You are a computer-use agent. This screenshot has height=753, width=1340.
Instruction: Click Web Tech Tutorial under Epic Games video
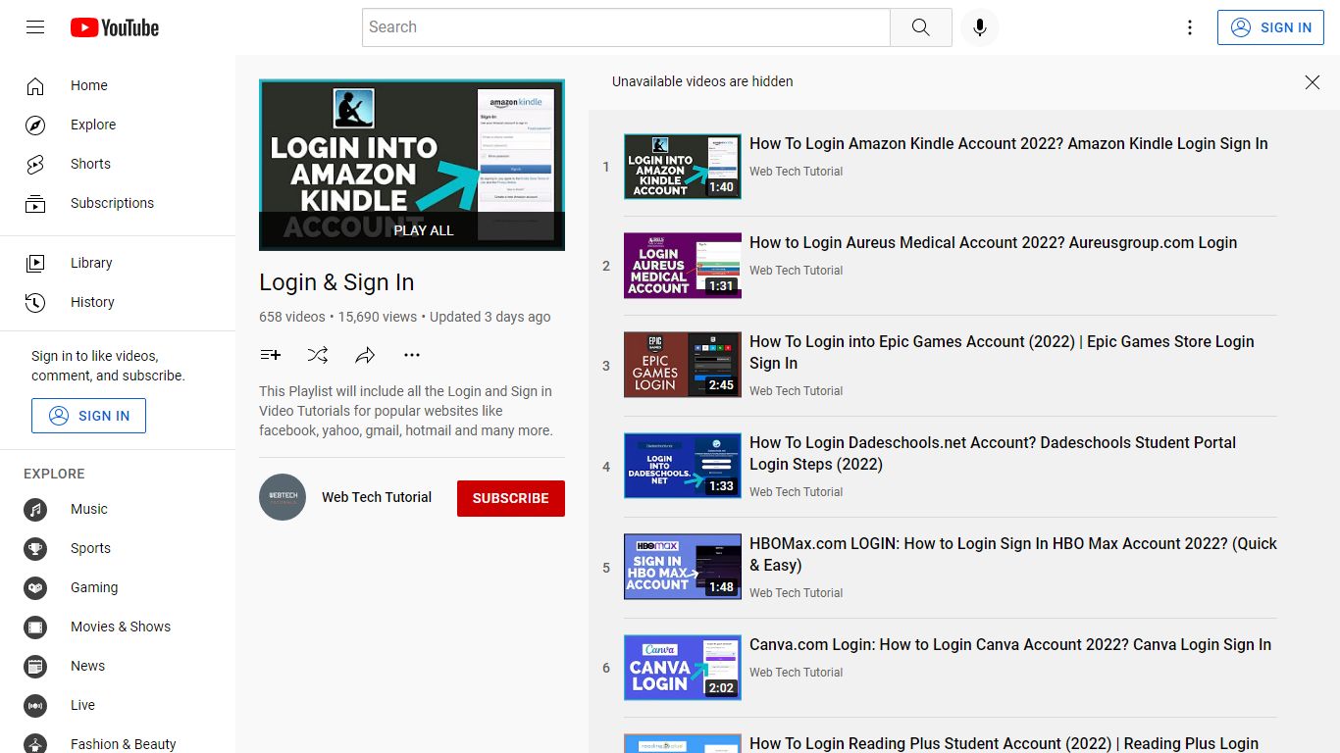click(796, 391)
